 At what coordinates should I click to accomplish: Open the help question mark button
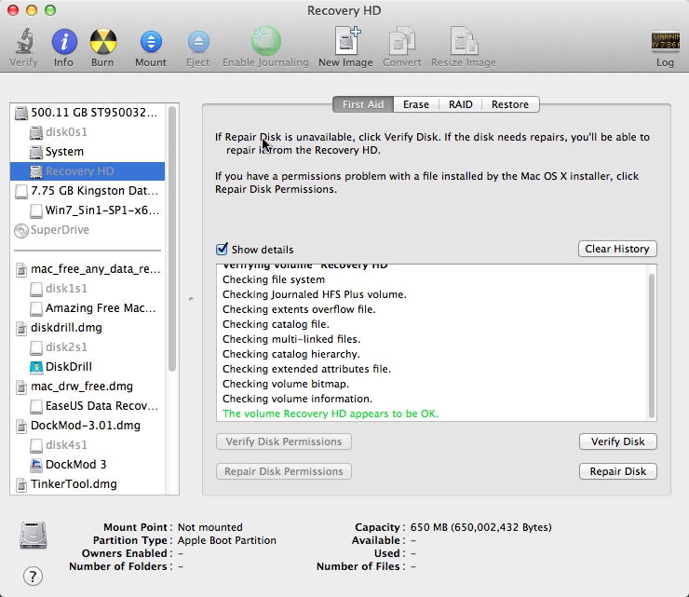coord(33,576)
